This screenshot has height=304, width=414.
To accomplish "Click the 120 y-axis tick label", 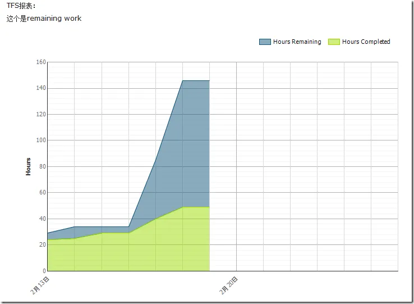I will [x=41, y=114].
